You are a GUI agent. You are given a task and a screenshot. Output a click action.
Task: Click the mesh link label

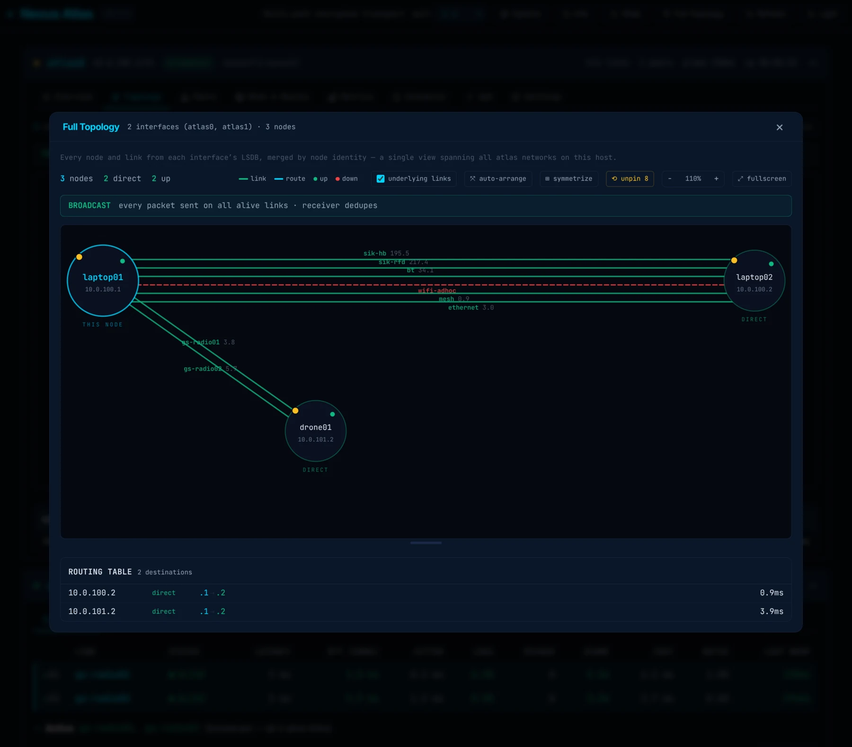point(446,299)
